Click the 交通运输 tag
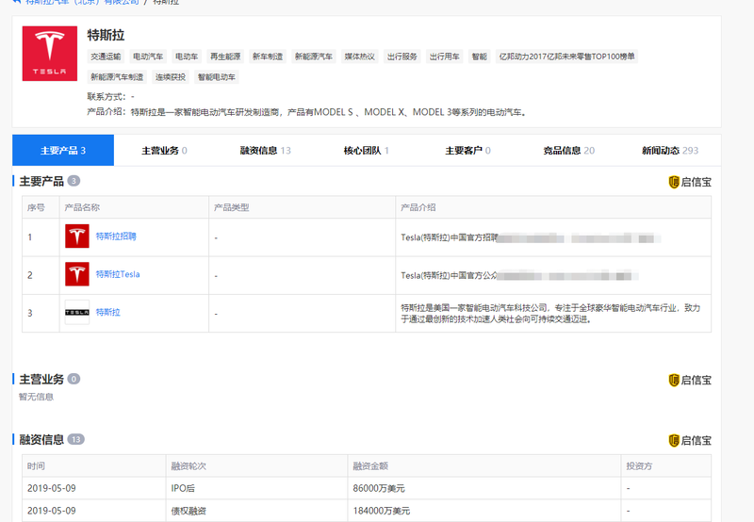The image size is (754, 522). pyautogui.click(x=106, y=57)
